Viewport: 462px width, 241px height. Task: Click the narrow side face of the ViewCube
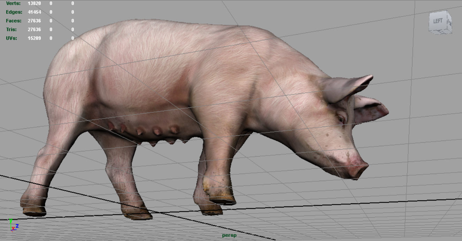[449, 22]
